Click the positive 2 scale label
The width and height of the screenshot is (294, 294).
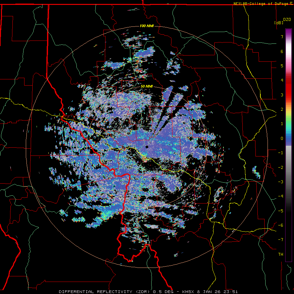click(282, 109)
